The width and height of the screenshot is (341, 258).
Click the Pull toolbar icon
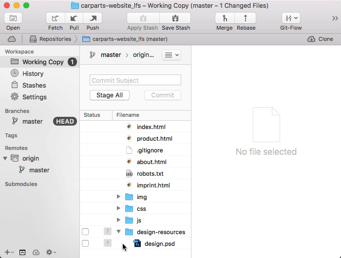point(74,18)
